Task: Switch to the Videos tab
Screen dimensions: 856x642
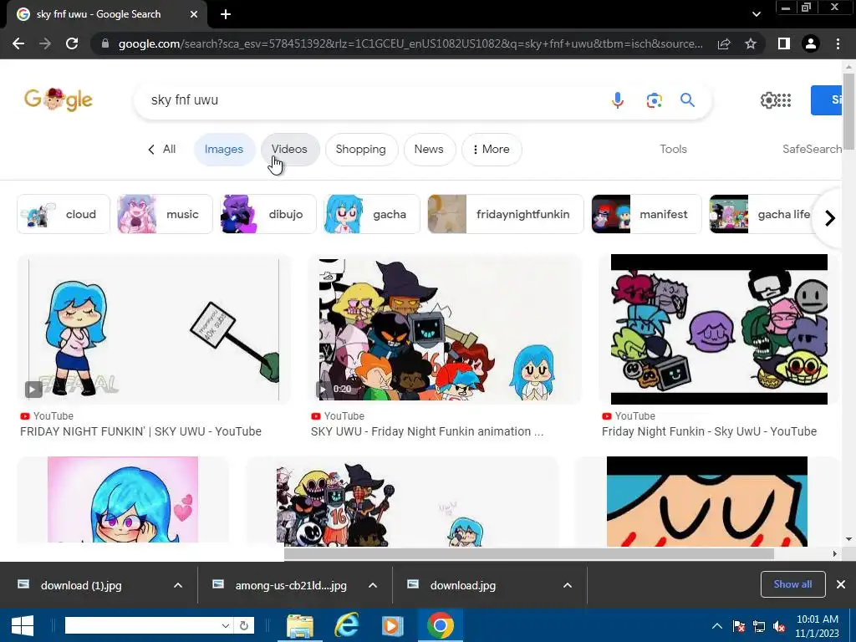Action: pos(289,149)
